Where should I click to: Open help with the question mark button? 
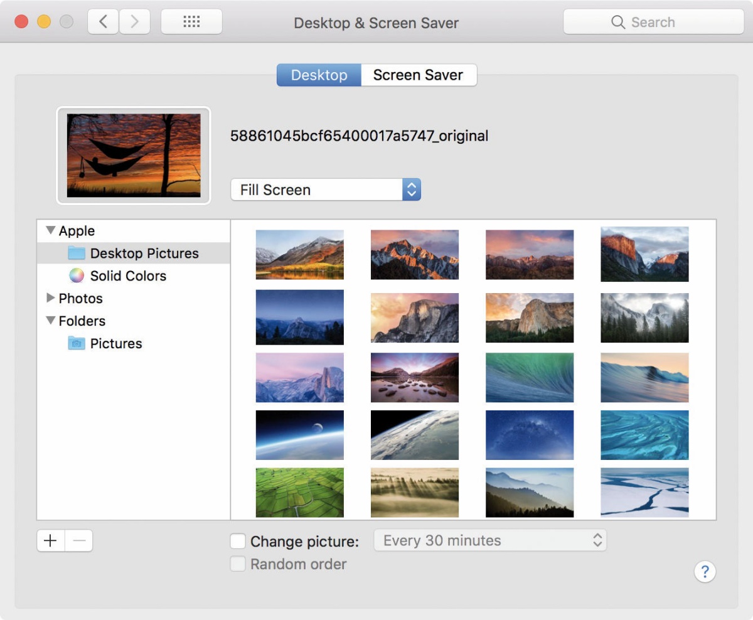pyautogui.click(x=705, y=571)
